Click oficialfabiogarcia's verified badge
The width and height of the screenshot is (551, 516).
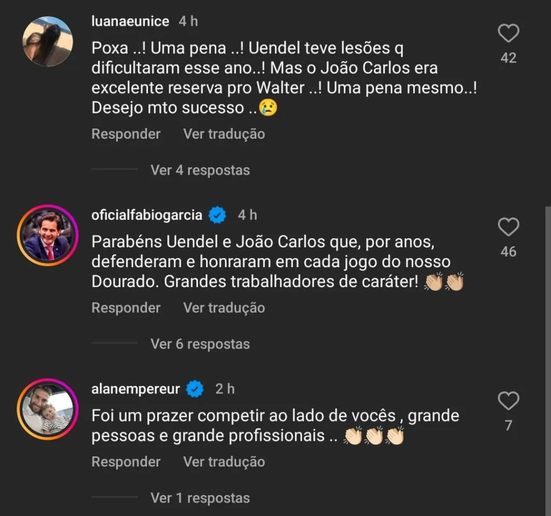(217, 216)
